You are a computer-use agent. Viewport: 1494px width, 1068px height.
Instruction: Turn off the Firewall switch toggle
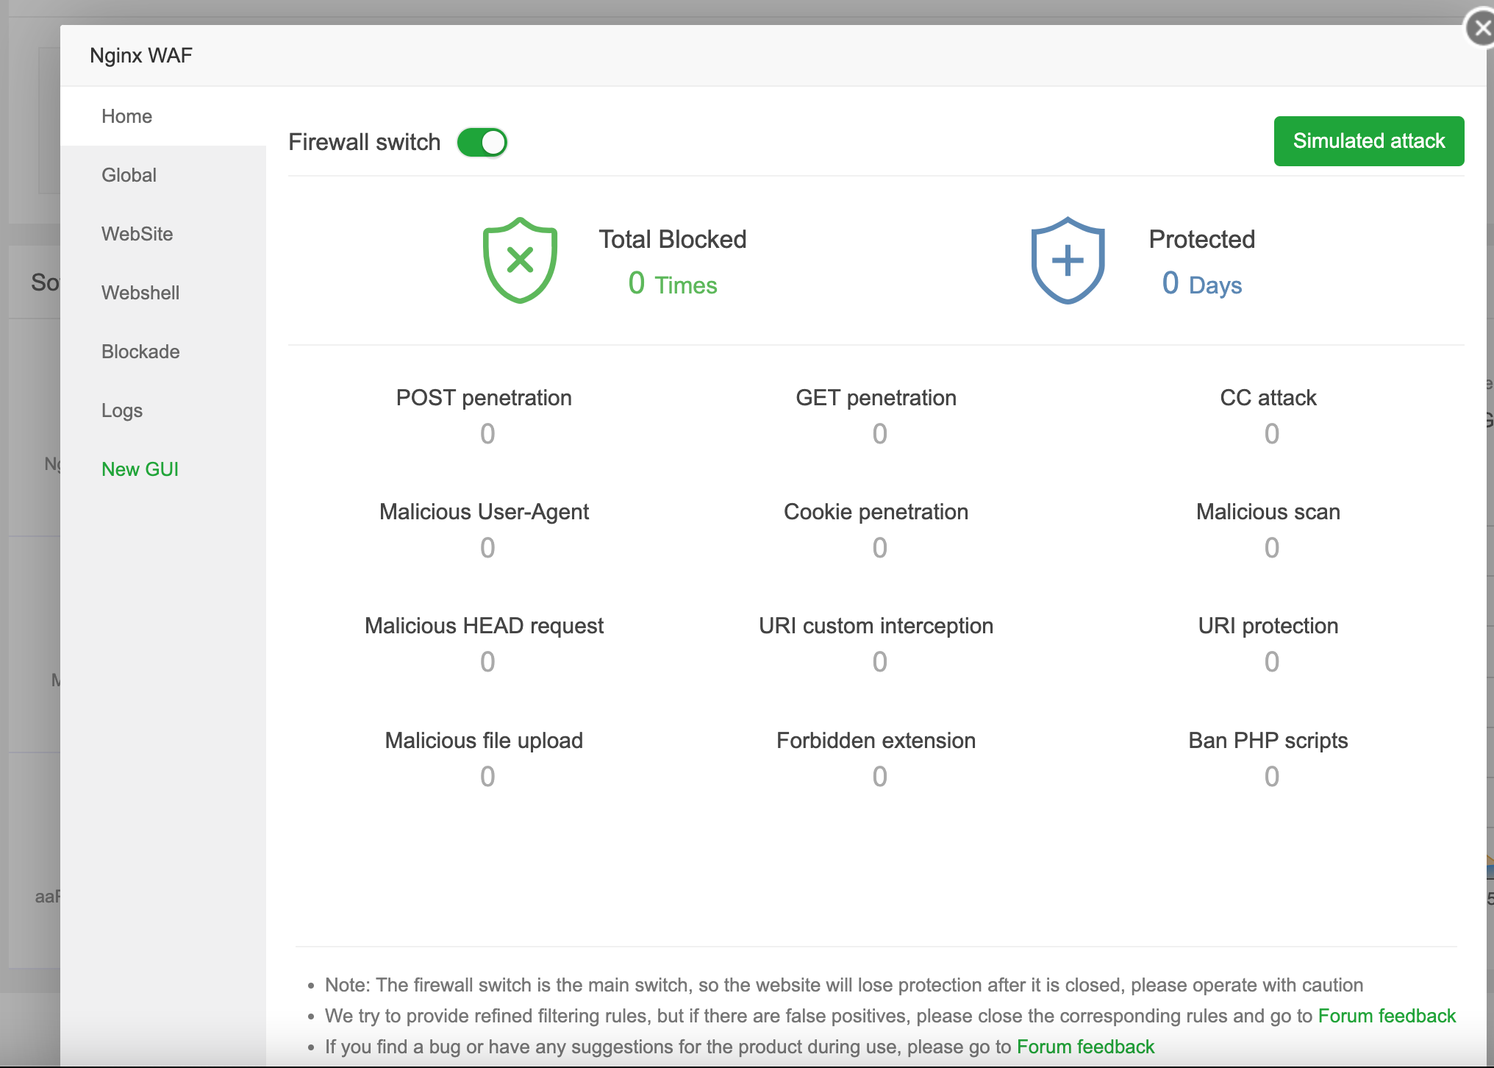pyautogui.click(x=482, y=142)
